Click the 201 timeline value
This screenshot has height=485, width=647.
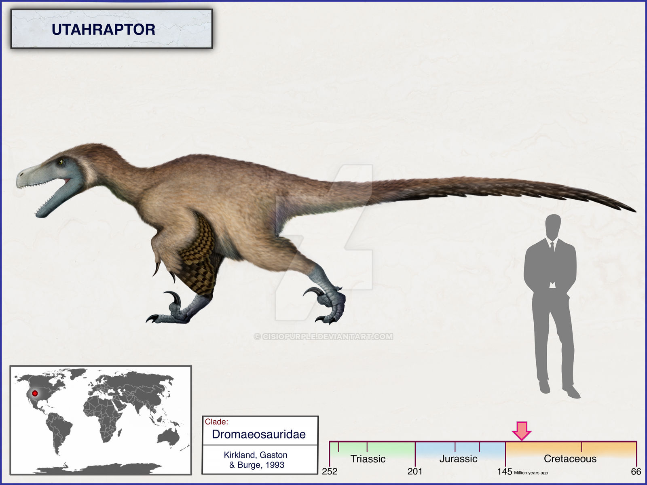pos(415,471)
